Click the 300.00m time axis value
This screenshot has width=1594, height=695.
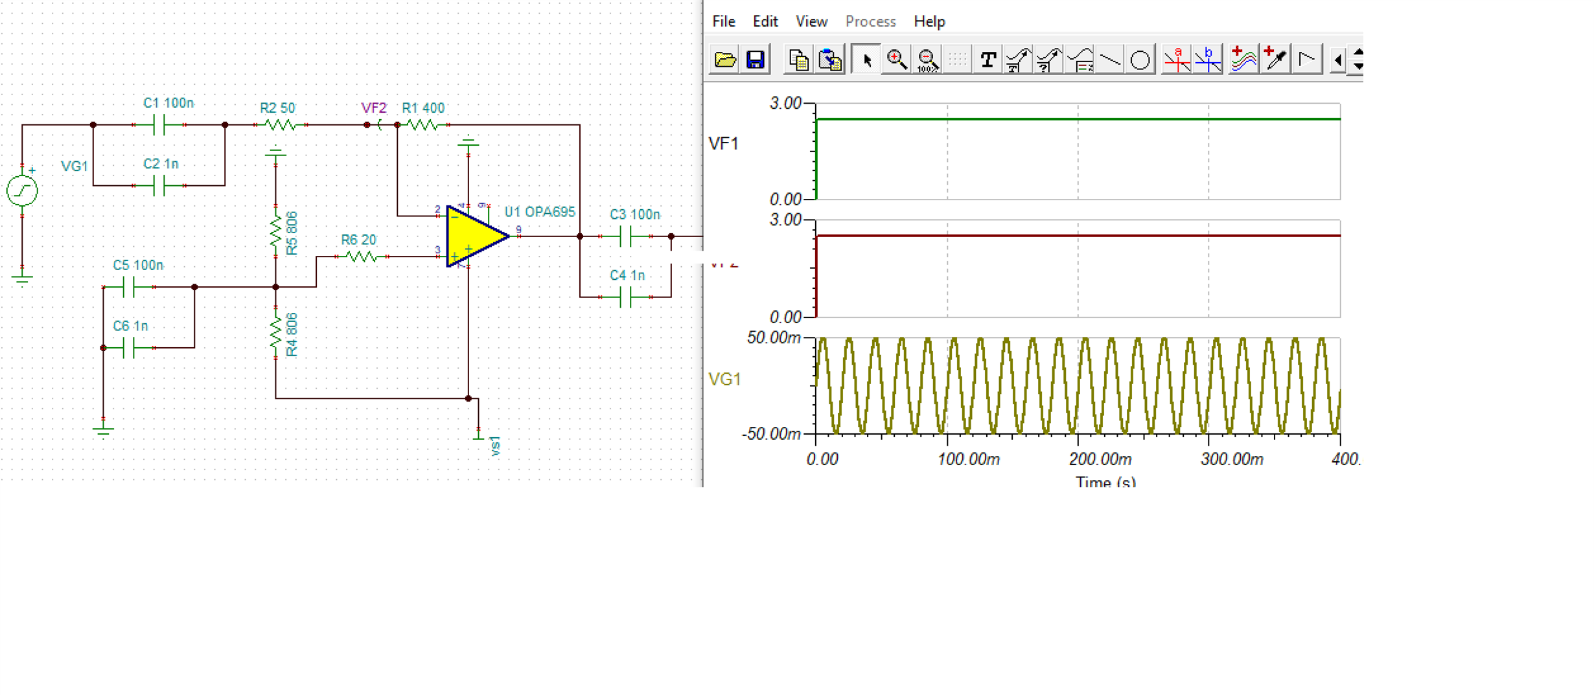[x=1231, y=459]
